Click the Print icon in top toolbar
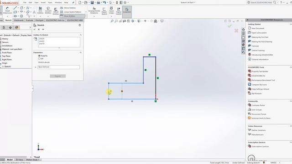This screenshot has height=164, width=292. click(99, 2)
